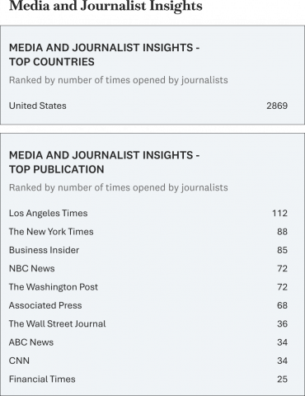This screenshot has height=396, width=305.
Task: Select the Business Insider row
Action: tap(148, 250)
